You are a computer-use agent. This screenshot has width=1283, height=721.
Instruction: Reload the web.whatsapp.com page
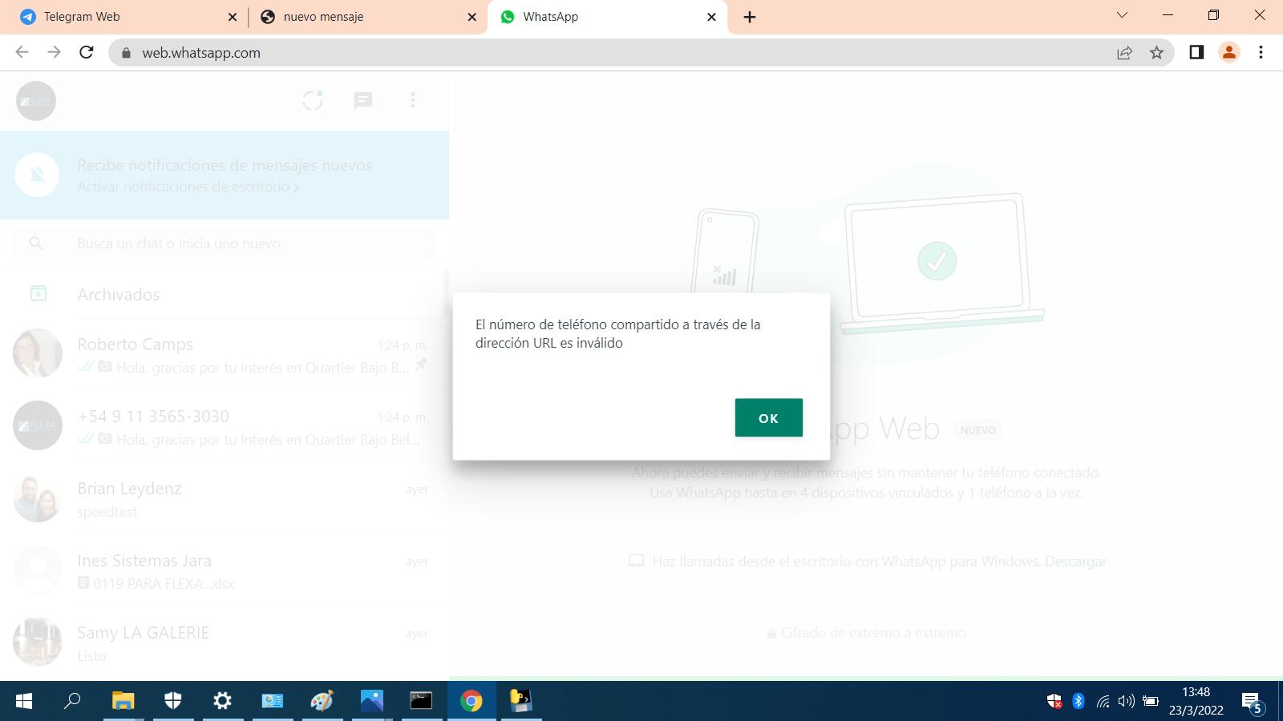87,52
